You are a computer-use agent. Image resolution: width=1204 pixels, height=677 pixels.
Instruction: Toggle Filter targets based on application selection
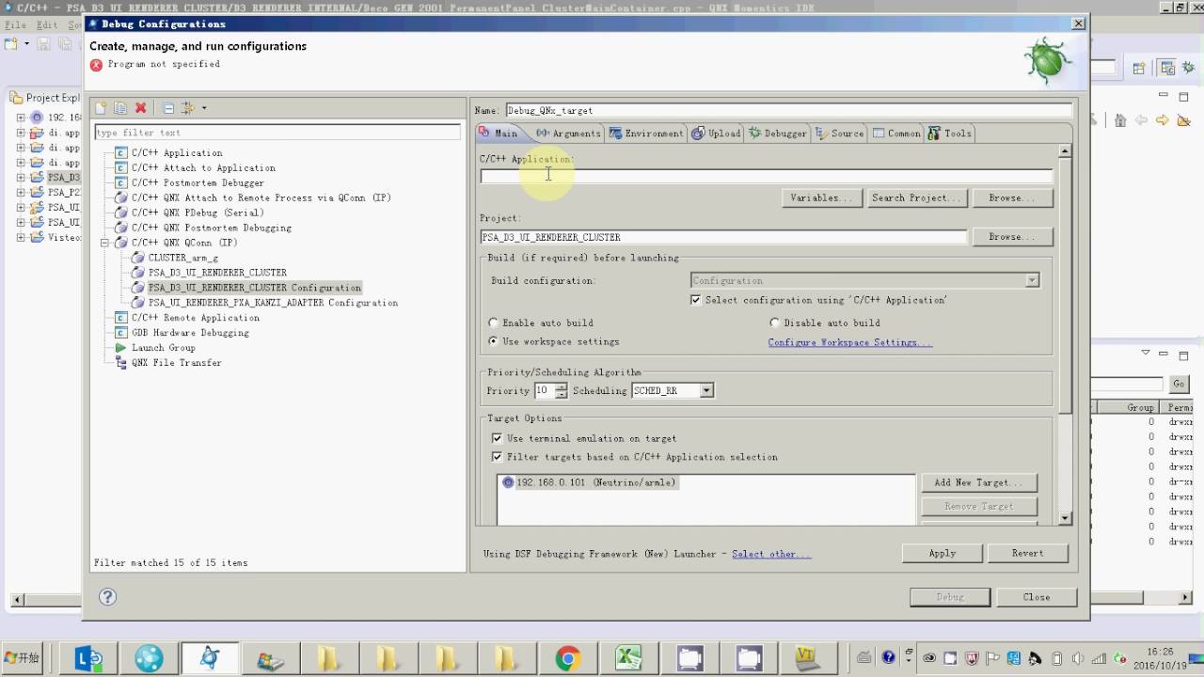point(498,457)
